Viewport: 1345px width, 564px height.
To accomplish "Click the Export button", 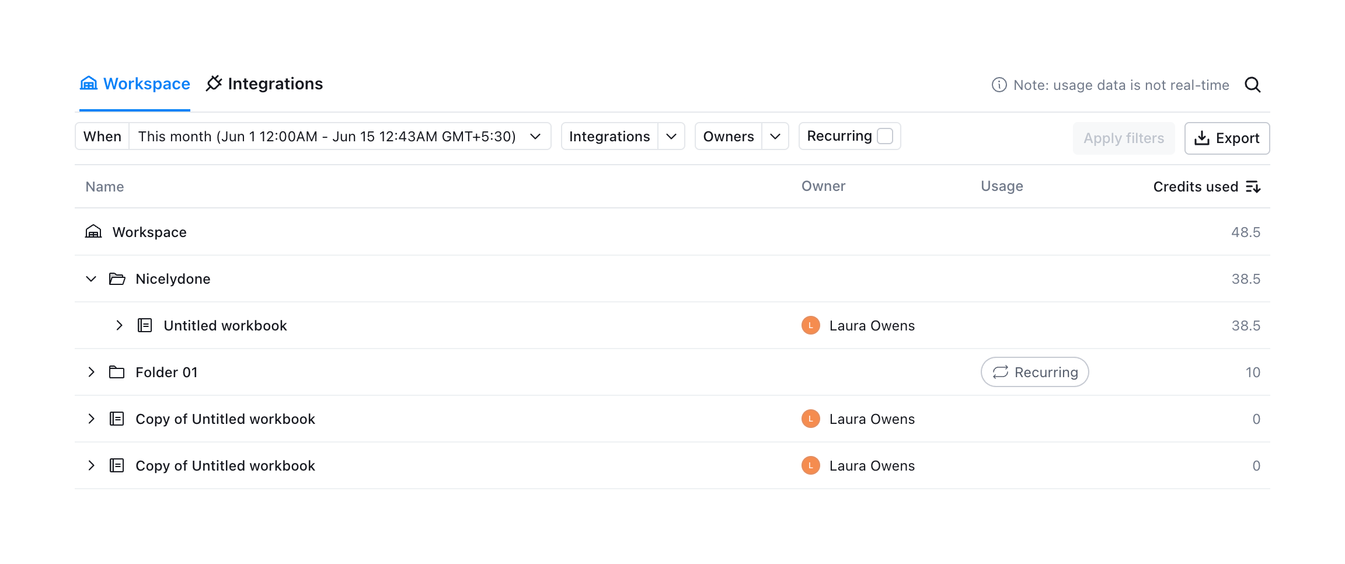I will click(1226, 138).
